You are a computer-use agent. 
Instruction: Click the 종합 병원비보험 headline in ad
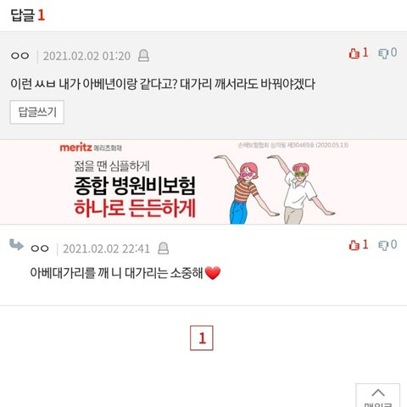[x=135, y=187]
